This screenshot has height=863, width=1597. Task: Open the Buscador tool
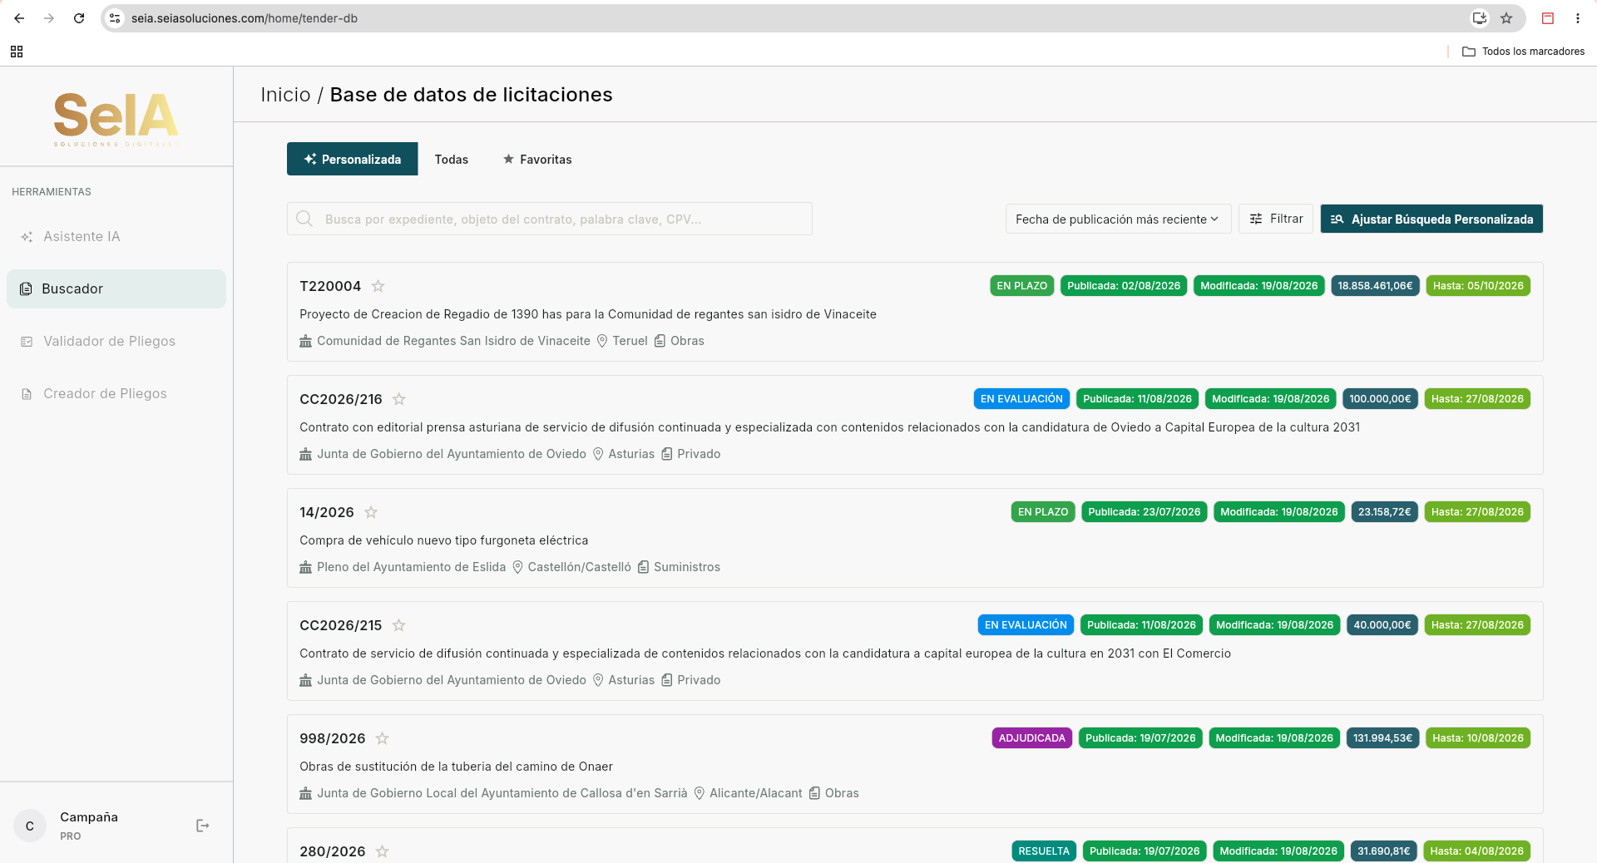[x=116, y=288]
